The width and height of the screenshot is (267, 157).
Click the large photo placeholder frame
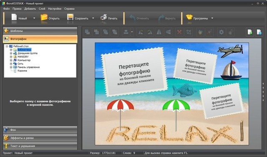click(134, 71)
